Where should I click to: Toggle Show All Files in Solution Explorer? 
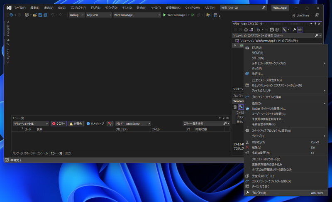coord(277,30)
